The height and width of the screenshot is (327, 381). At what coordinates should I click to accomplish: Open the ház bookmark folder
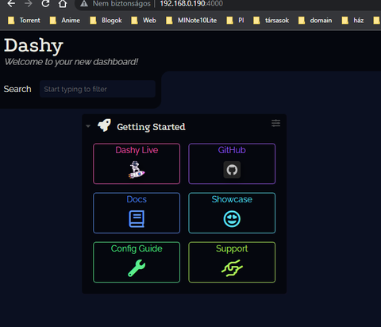(352, 21)
